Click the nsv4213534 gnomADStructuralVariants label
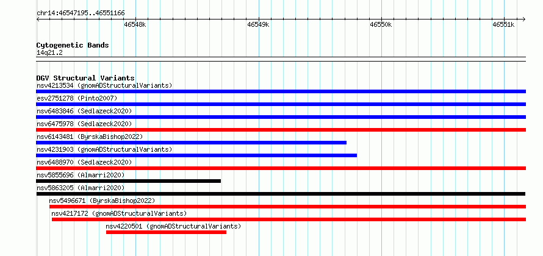This screenshot has height=256, width=543. pyautogui.click(x=104, y=85)
